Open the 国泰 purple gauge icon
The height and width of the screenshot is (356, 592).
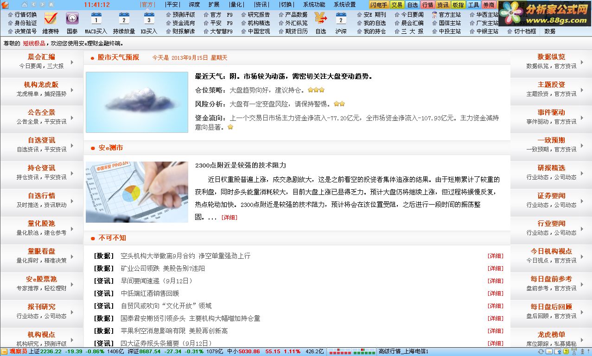[72, 19]
